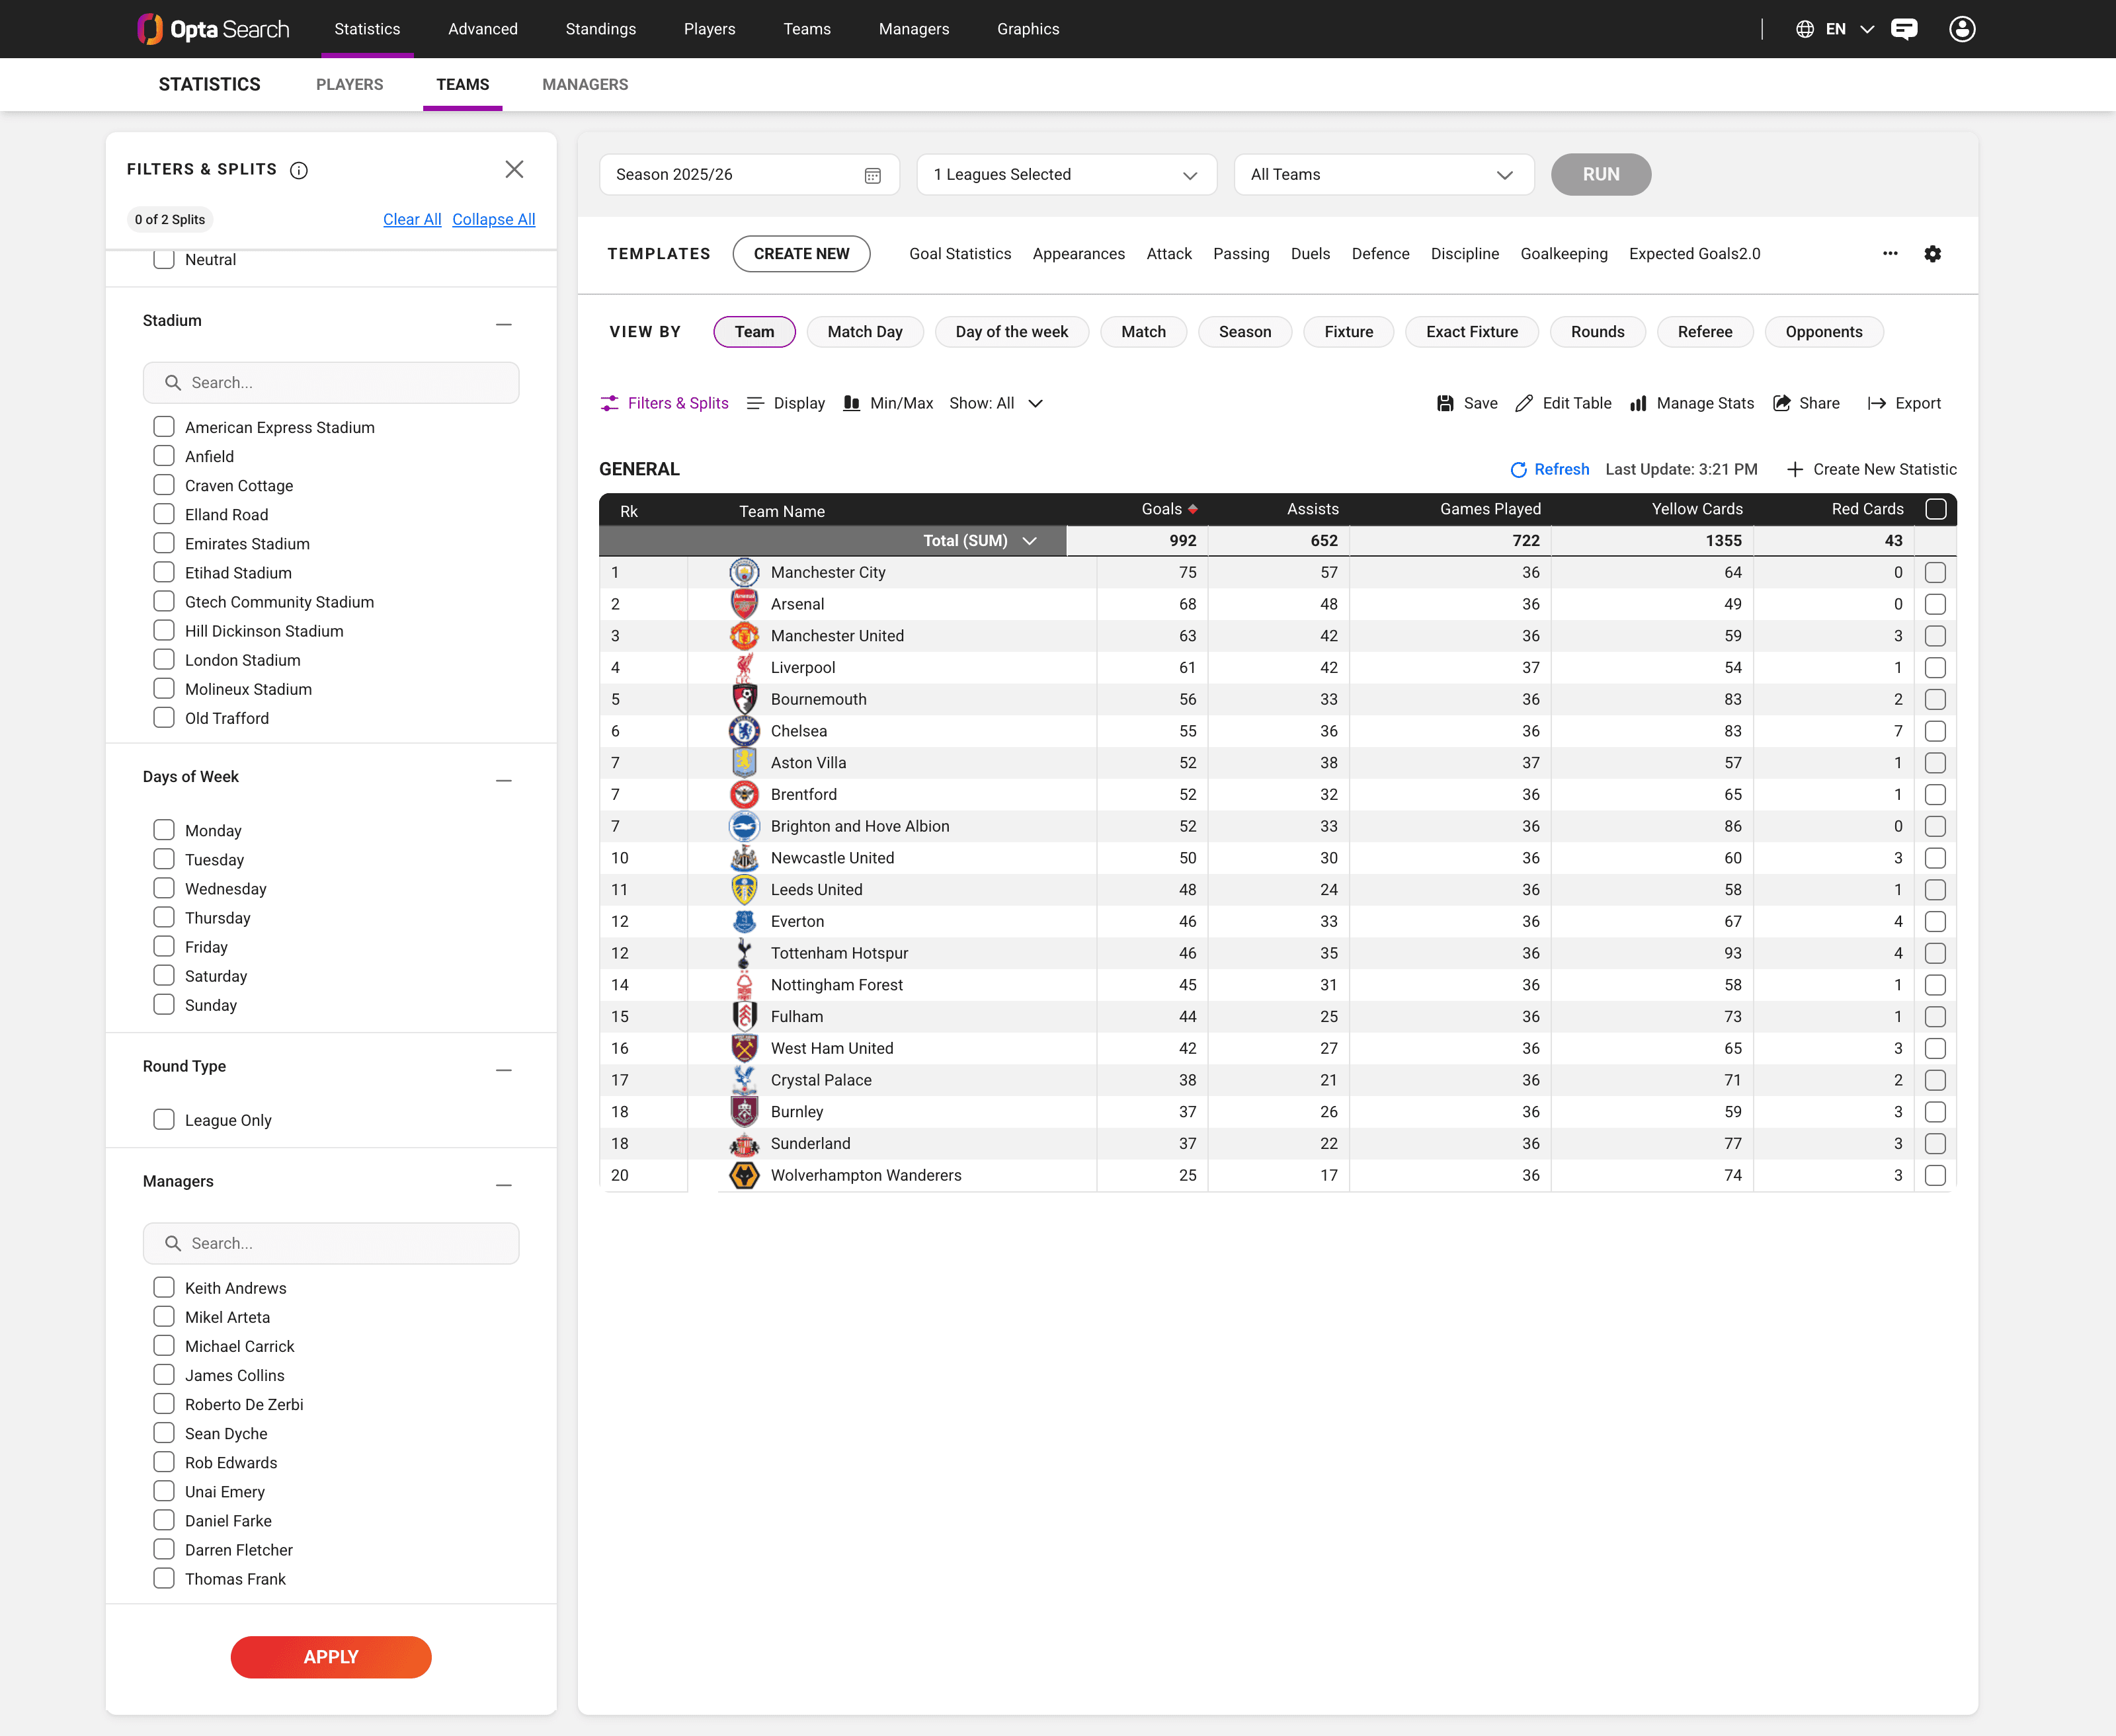Open the Graphics menu
This screenshot has width=2116, height=1736.
[x=1028, y=29]
